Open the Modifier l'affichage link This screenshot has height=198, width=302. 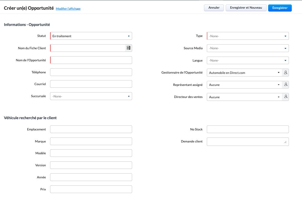pos(68,9)
